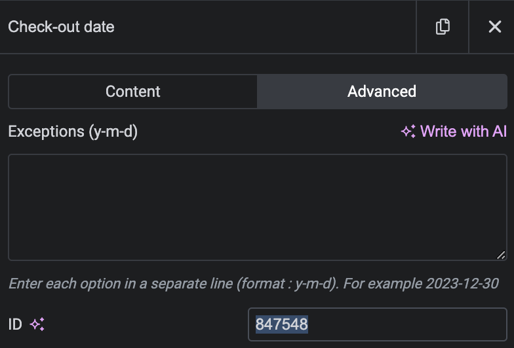Click the Write with AI link
The image size is (514, 348).
pyautogui.click(x=454, y=131)
